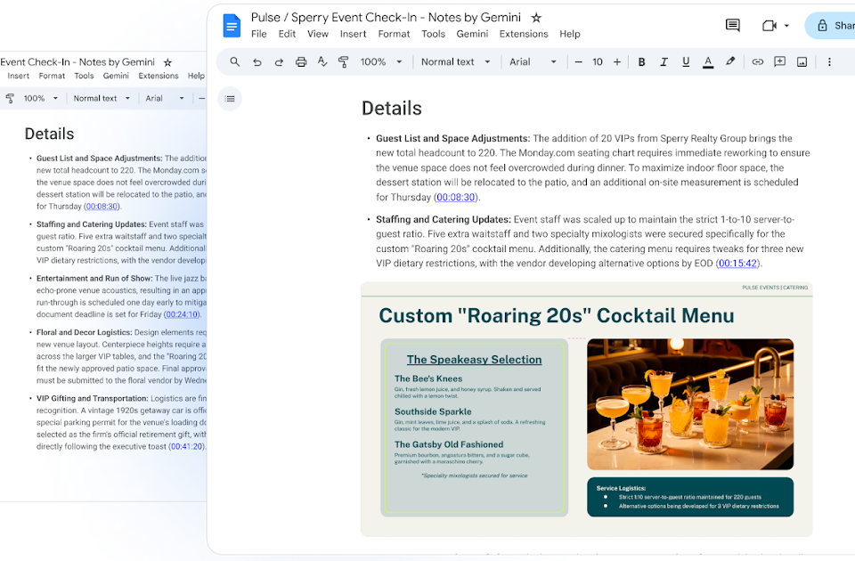The image size is (855, 561).
Task: Follow the 00:24:10 timestamp link
Action: pos(182,314)
